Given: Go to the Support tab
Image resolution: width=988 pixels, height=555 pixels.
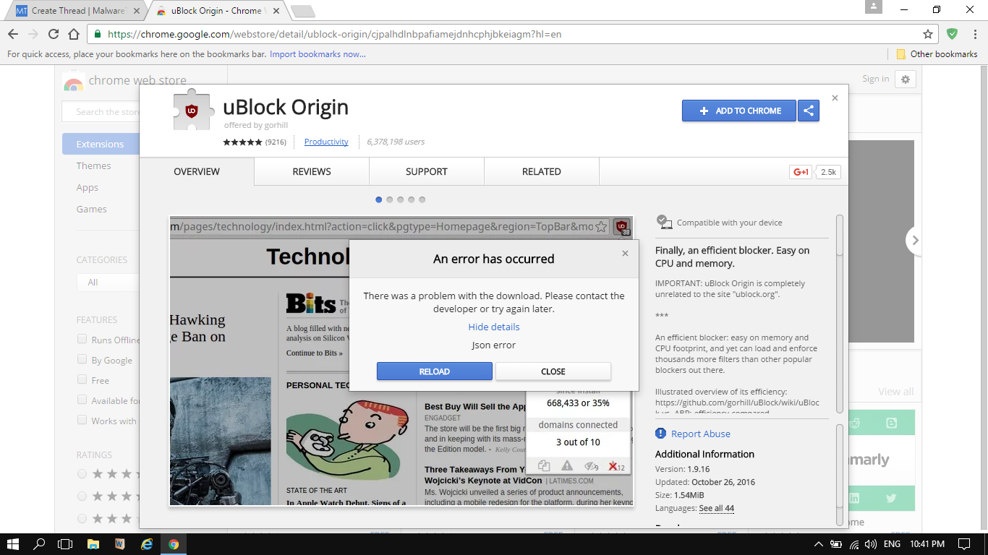Looking at the screenshot, I should 427,171.
